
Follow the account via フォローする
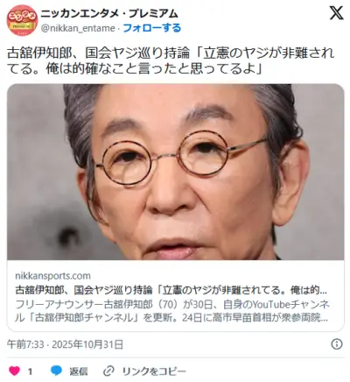152,28
